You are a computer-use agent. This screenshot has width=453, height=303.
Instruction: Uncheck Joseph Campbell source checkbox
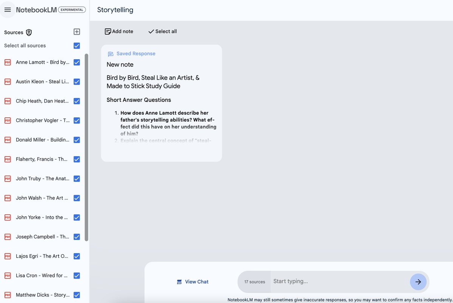click(77, 237)
